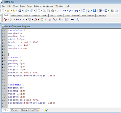This screenshot has height=113, width=121.
Task: Open dropdown arrow beside Save icon
Action: (22, 11)
